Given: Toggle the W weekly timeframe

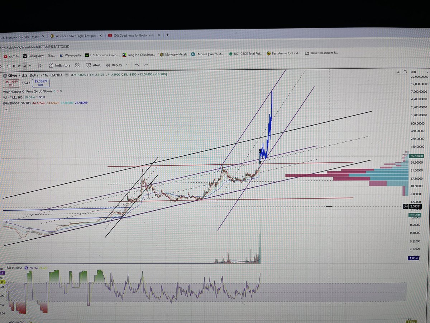Looking at the screenshot, I should tap(19, 66).
